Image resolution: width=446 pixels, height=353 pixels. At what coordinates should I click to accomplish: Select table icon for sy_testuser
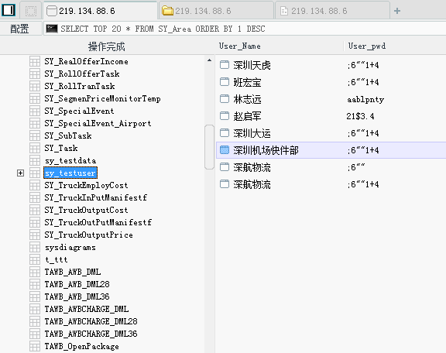tap(35, 173)
